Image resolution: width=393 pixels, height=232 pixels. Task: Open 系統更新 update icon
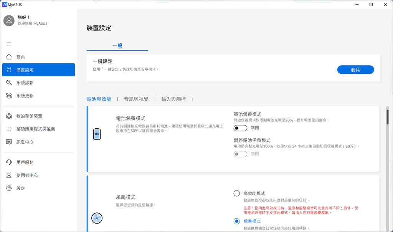(x=9, y=96)
